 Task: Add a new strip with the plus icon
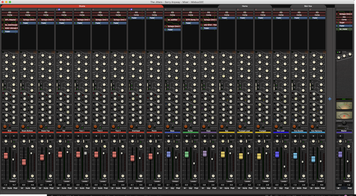pos(329,99)
